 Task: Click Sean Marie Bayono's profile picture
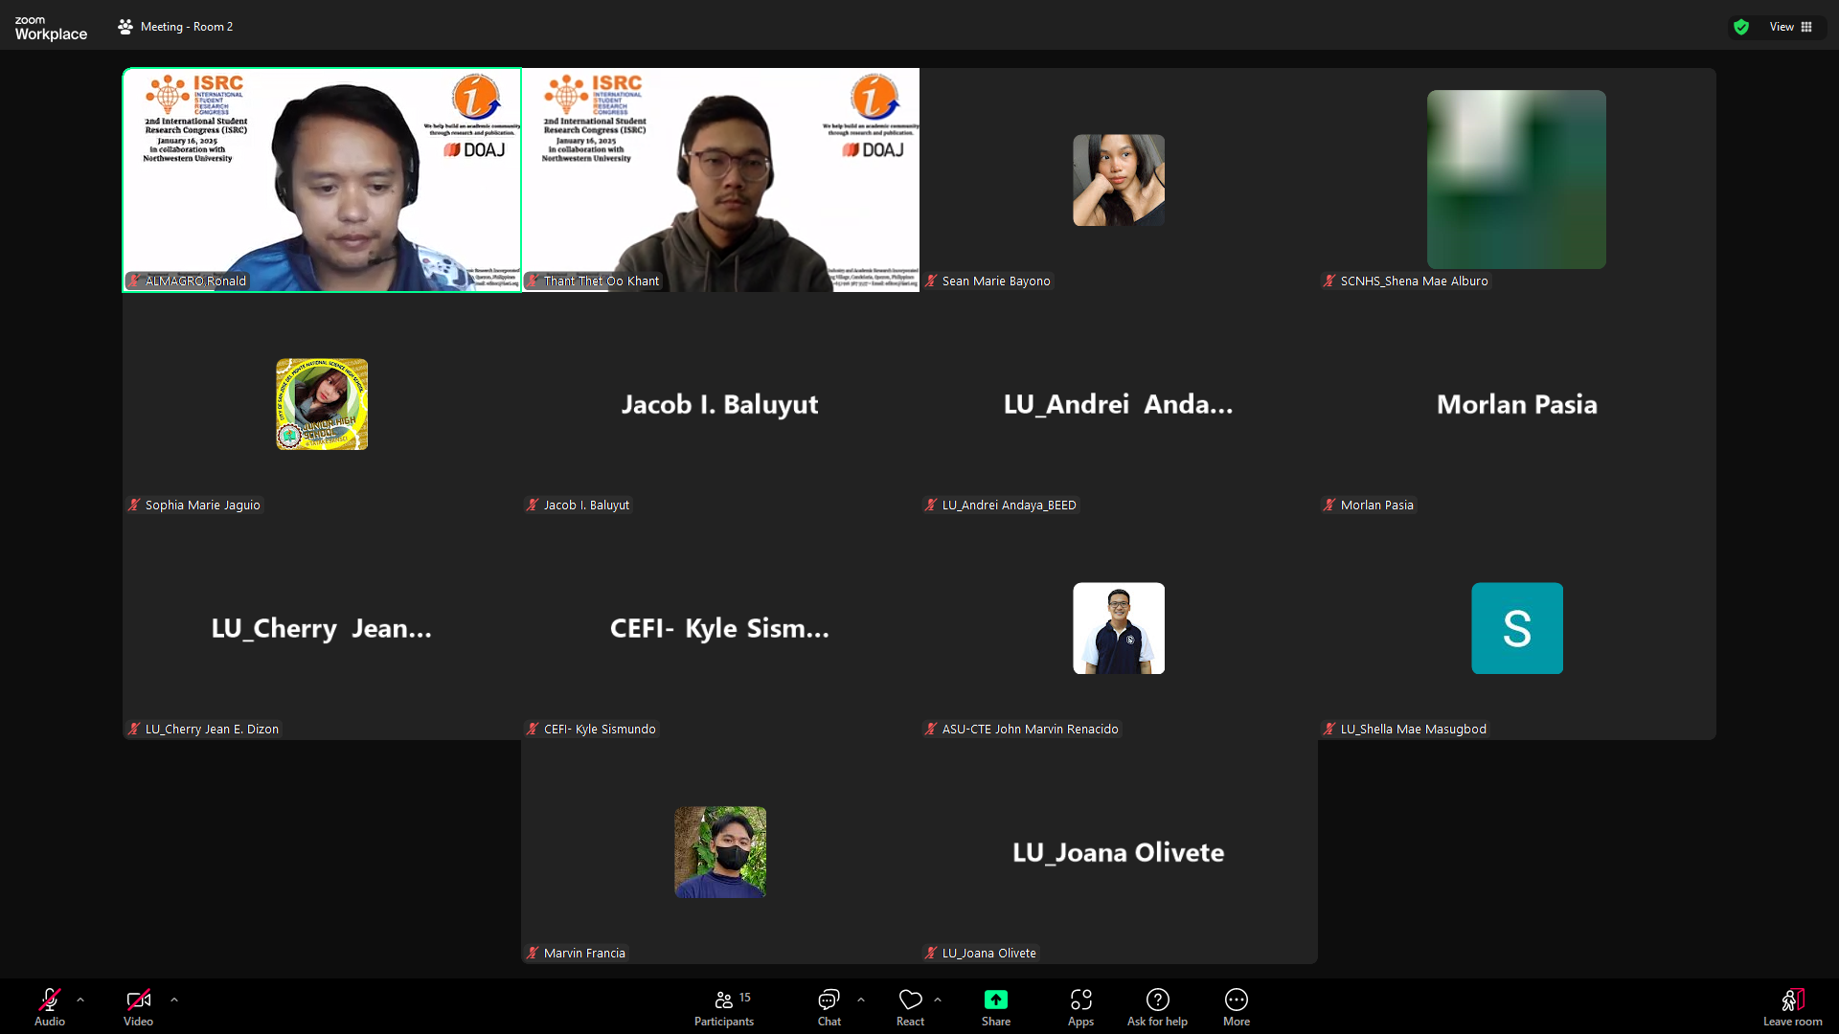point(1118,180)
